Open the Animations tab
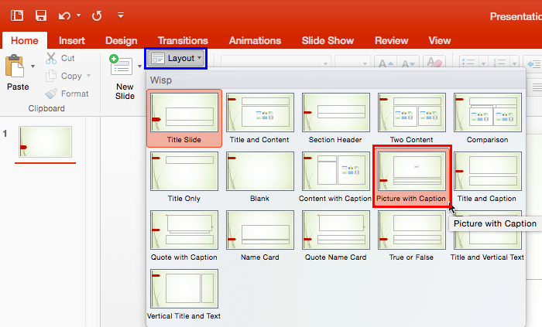 pos(255,41)
